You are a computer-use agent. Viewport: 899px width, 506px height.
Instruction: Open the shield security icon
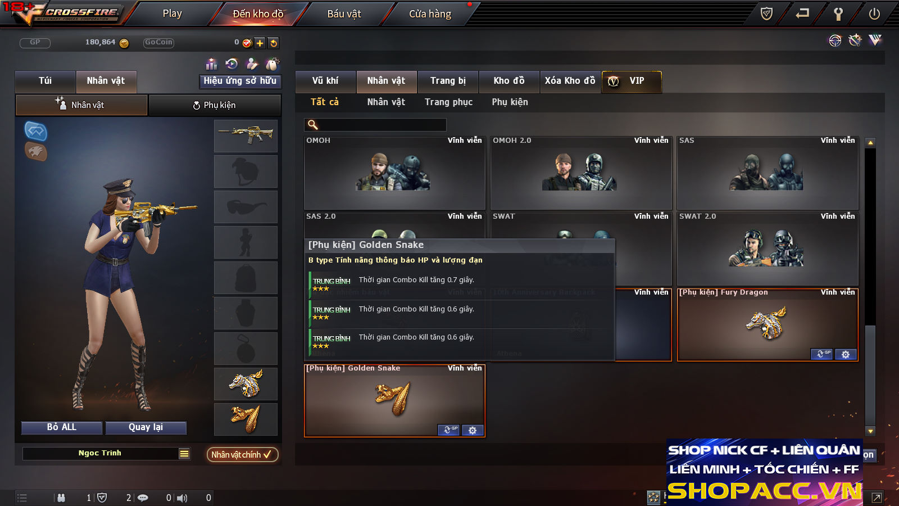[x=766, y=13]
